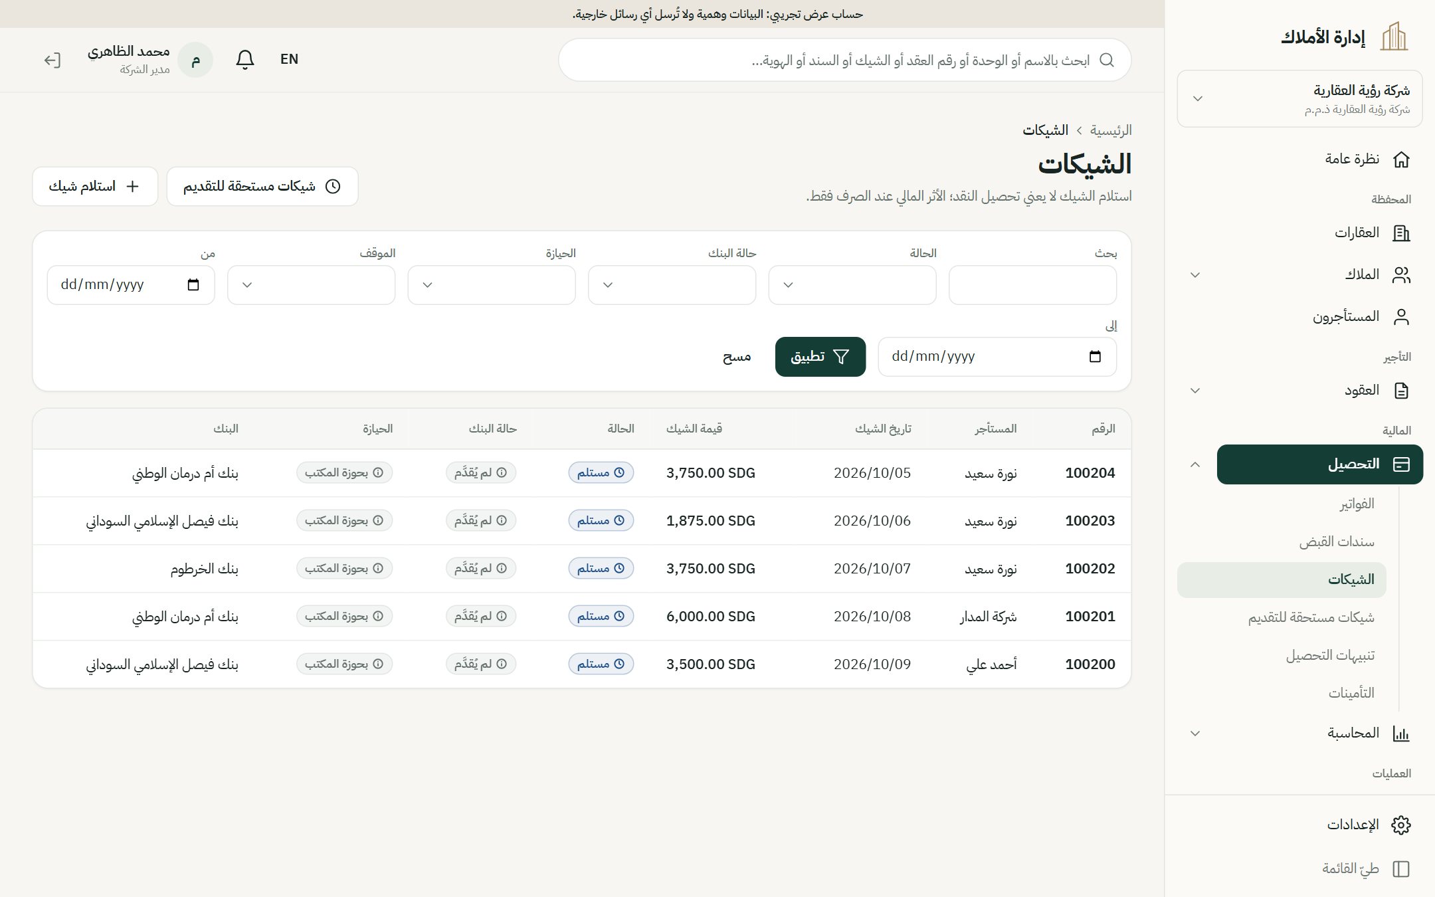Click الملاك owners icon in sidebar
This screenshot has width=1435, height=897.
(x=1401, y=275)
